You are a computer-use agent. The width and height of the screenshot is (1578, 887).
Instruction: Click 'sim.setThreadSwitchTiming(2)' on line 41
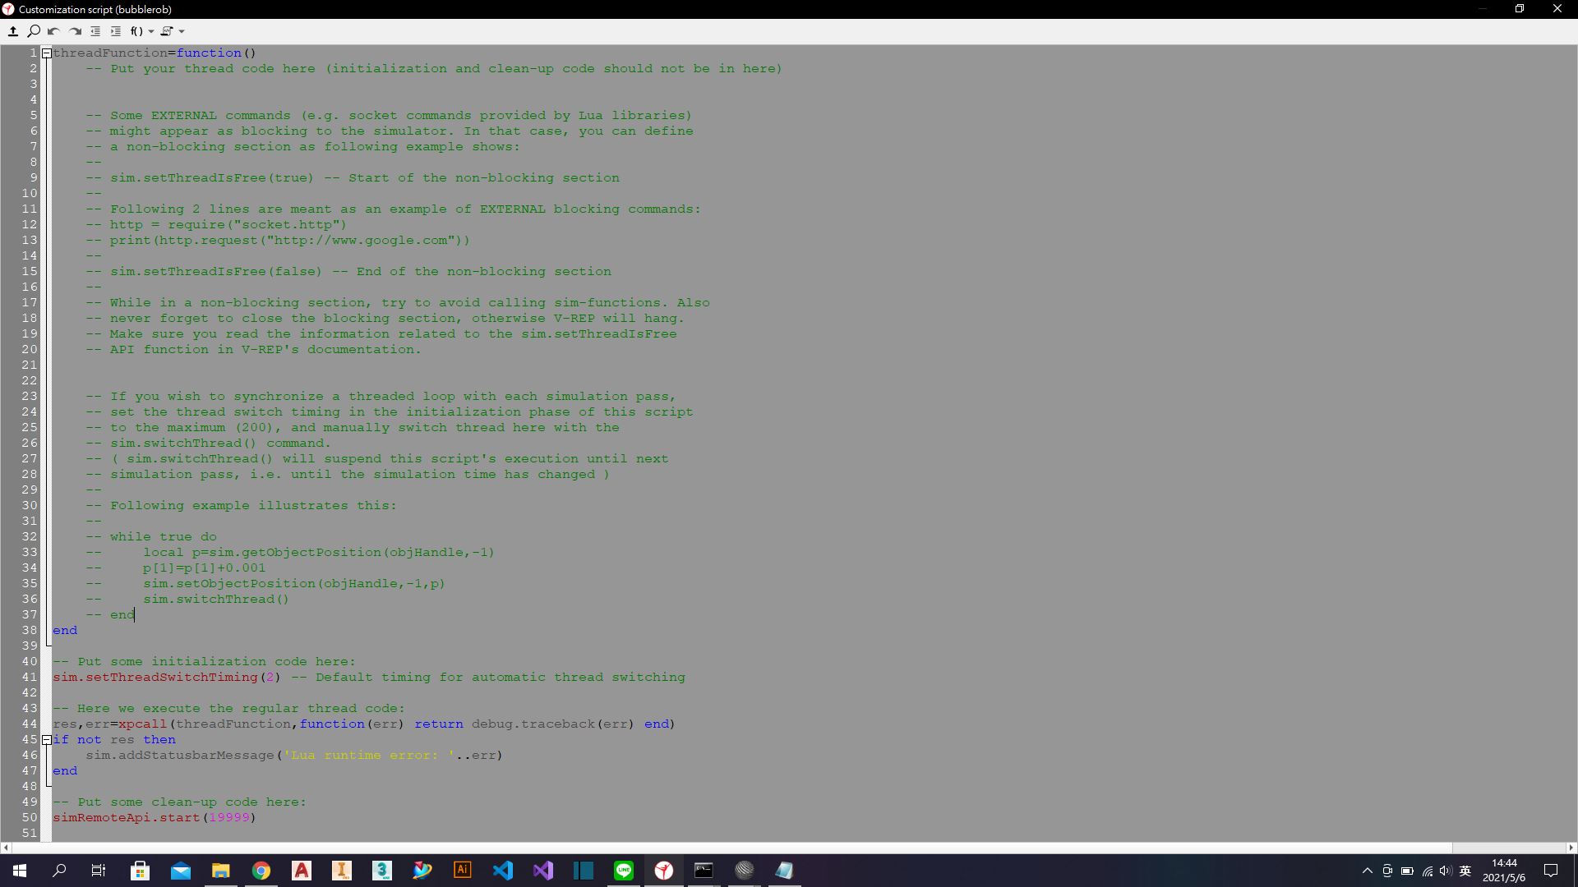coord(167,677)
